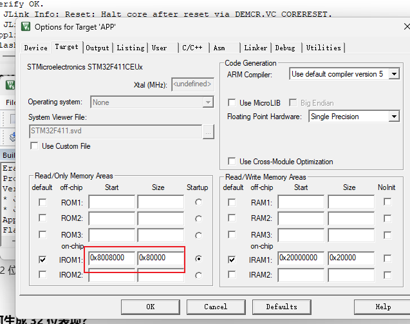
Task: Browse for System Viewer File with ellipsis button
Action: pos(209,131)
